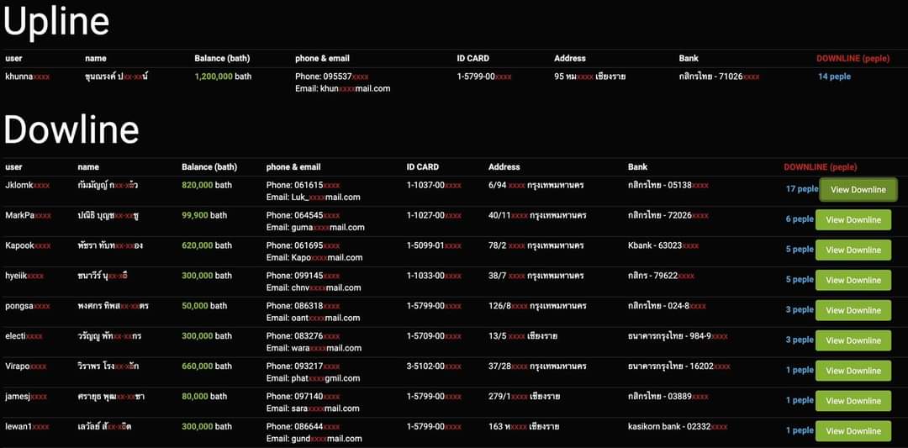Click ID card 1-5099-01 cell
Image resolution: width=908 pixels, height=448 pixels.
[x=434, y=245]
